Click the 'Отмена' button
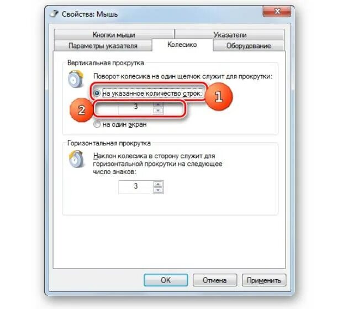 [x=215, y=280]
